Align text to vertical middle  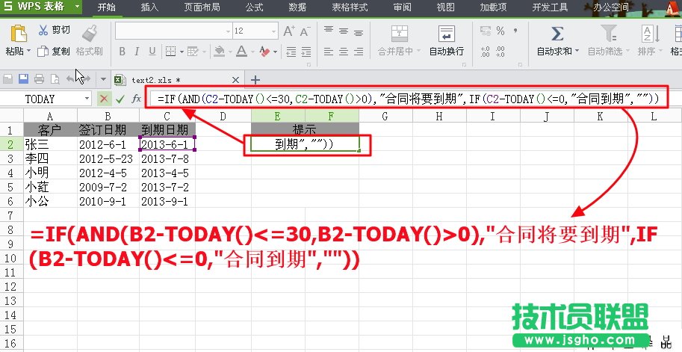pos(344,31)
